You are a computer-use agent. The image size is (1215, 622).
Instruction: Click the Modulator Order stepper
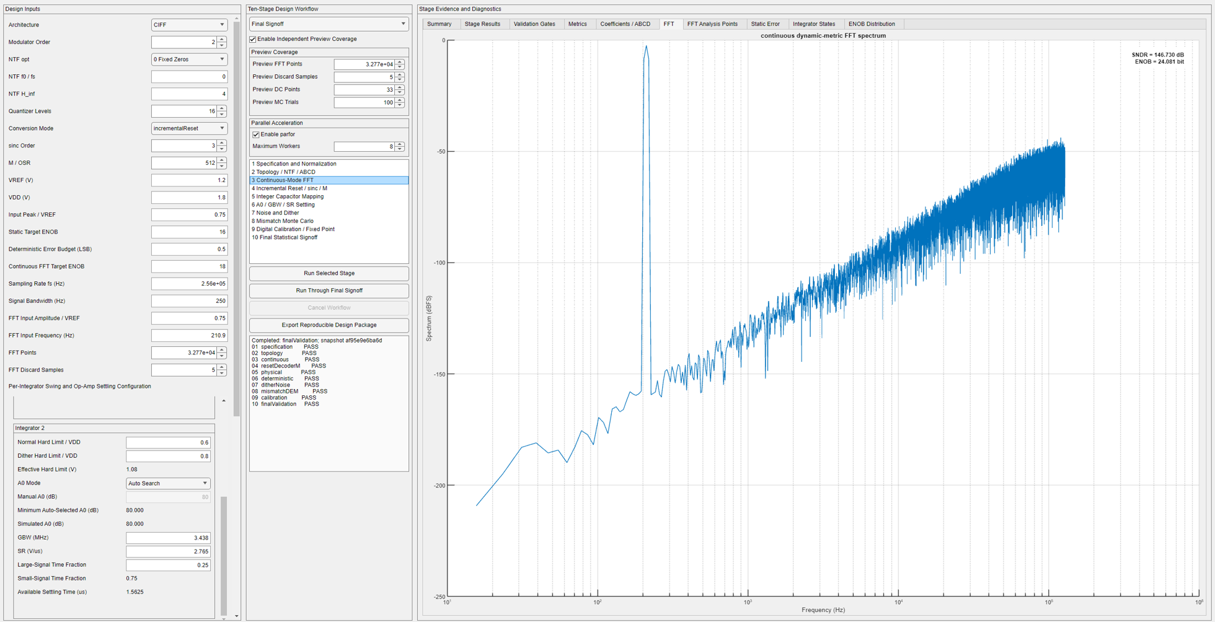pos(222,42)
